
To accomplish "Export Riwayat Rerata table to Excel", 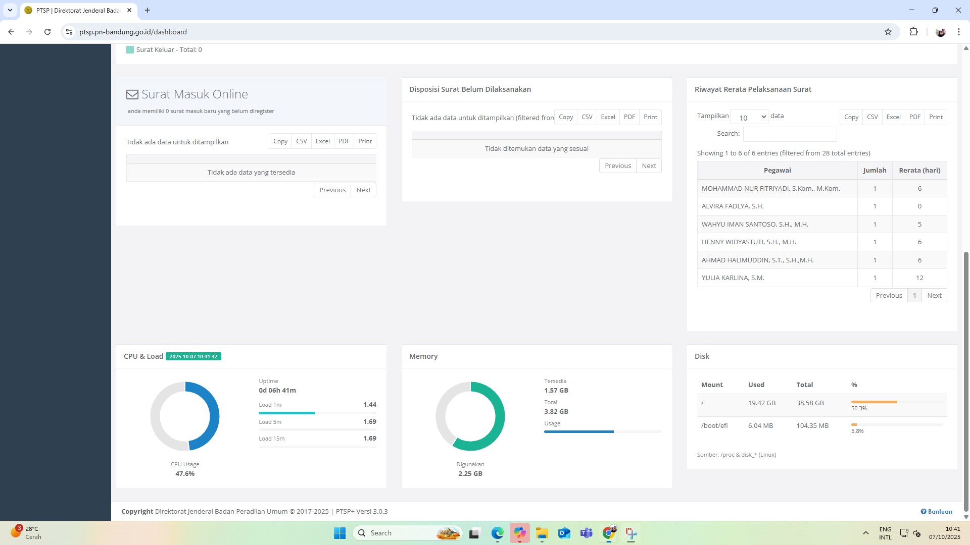I will click(893, 117).
